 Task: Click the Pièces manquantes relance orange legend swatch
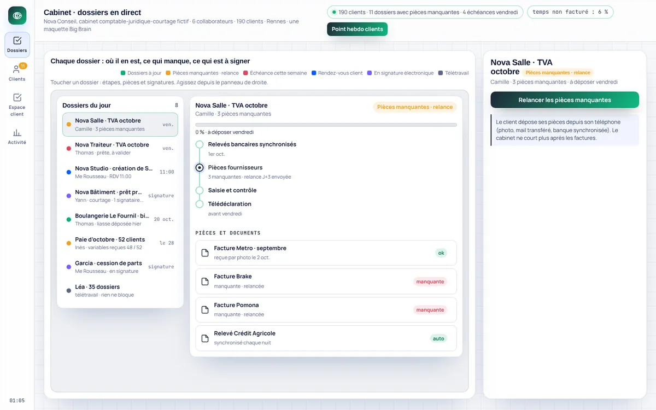tap(168, 73)
